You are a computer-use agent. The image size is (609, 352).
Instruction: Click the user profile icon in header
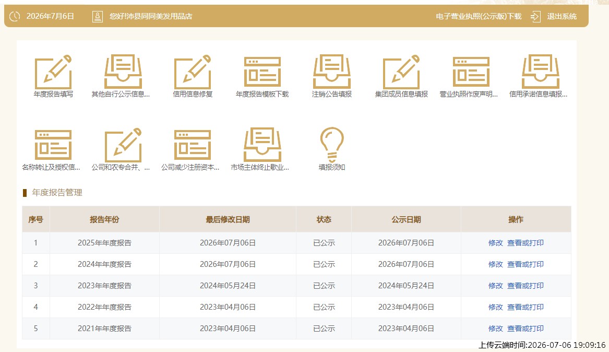(98, 16)
